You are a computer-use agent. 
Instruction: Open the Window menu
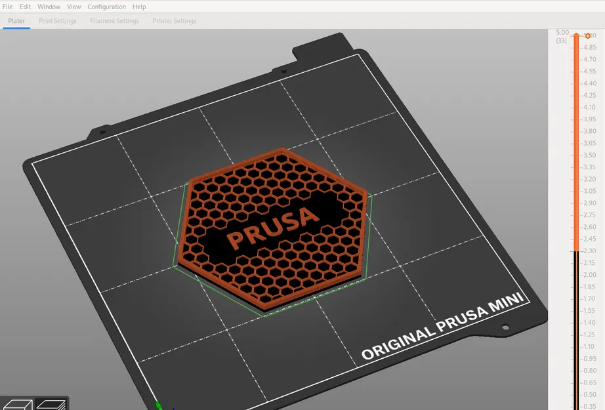point(49,7)
